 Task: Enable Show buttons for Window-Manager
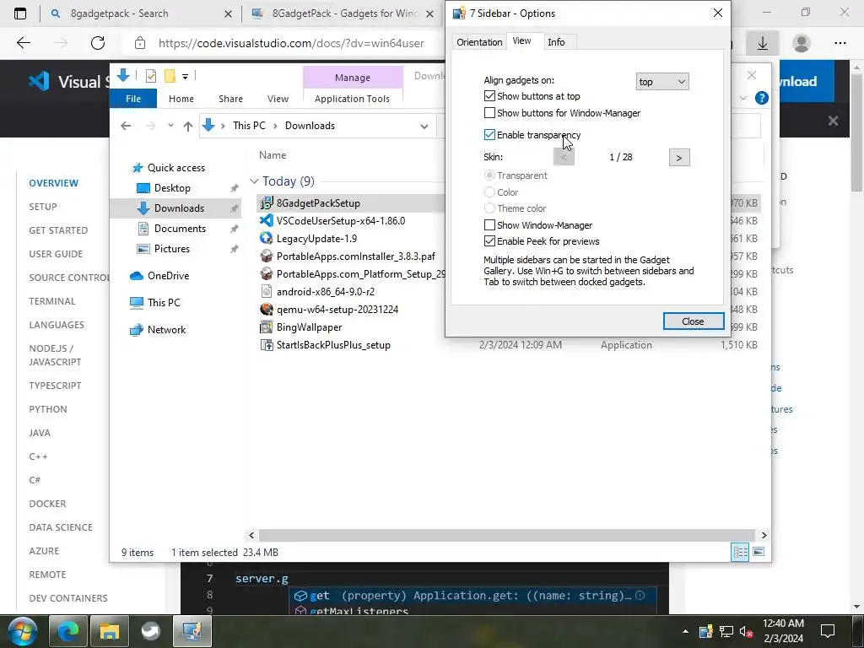pyautogui.click(x=489, y=113)
